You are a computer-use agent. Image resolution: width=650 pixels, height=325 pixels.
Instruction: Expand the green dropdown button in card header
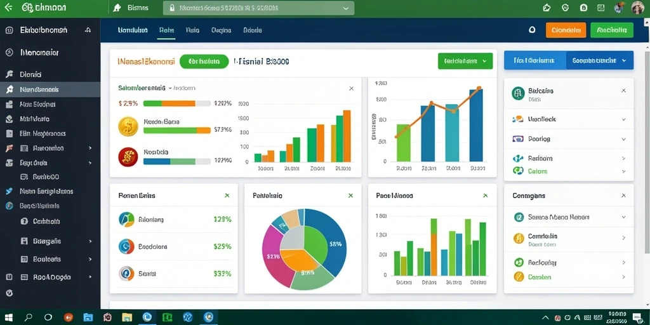(465, 62)
